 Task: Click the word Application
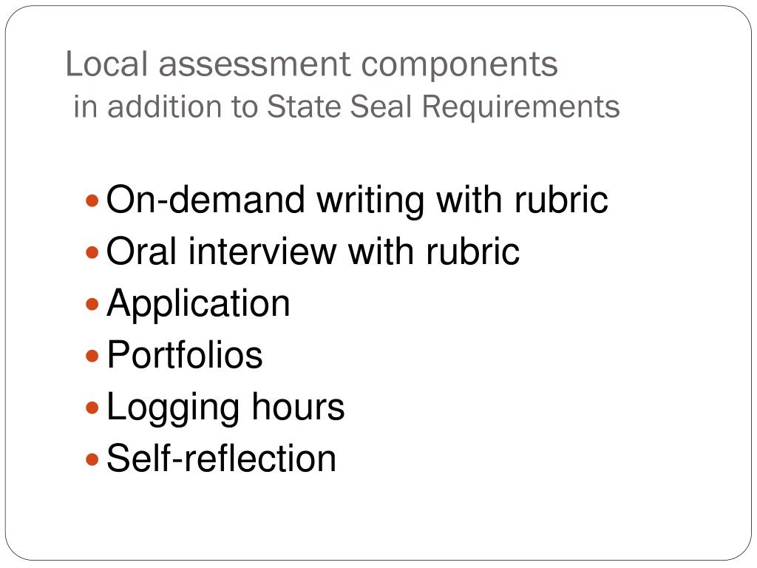[198, 304]
